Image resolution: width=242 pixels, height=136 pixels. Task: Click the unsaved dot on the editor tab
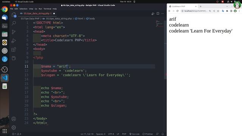[x=54, y=14]
